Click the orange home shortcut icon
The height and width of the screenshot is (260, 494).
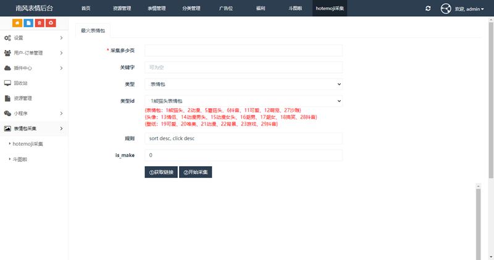[18, 23]
